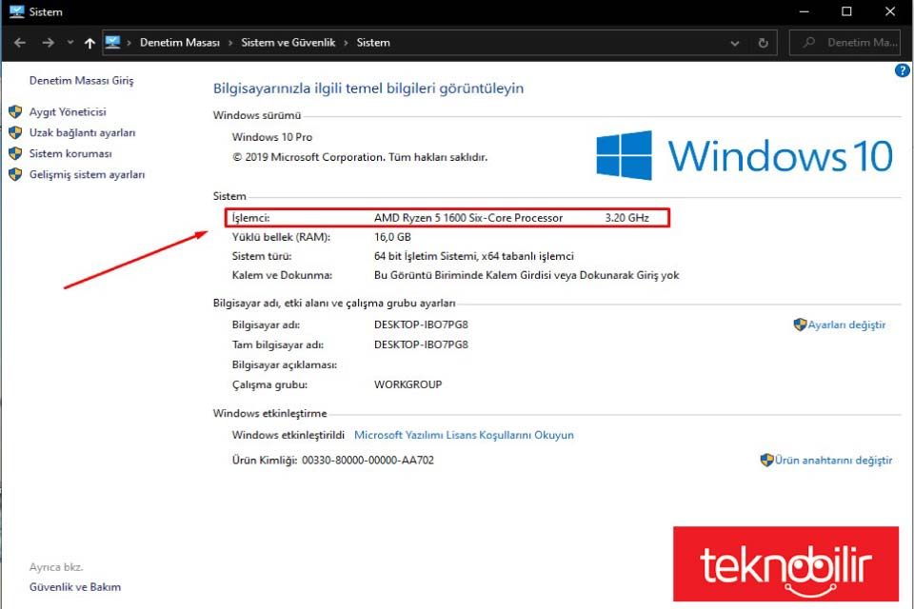Maximize the Sistem window
914x609 pixels.
pos(847,11)
